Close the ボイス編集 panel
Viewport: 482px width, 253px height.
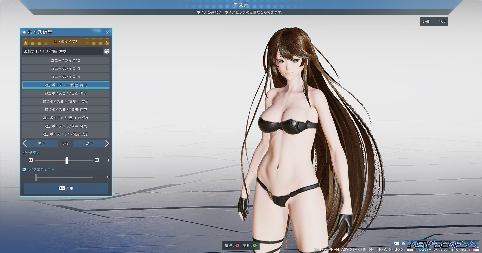(108, 32)
